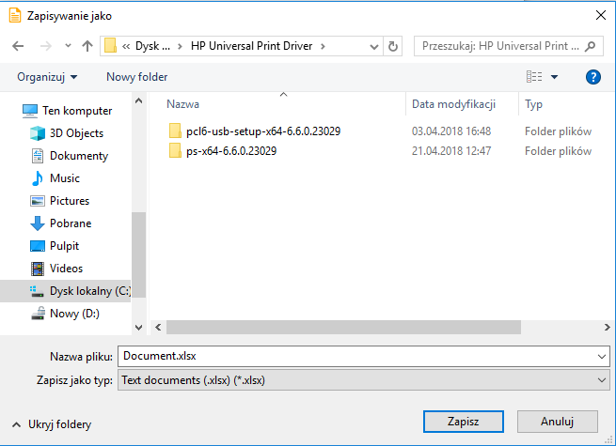The height and width of the screenshot is (446, 616).
Task: Click the 3D Objects cube icon
Action: 38,133
